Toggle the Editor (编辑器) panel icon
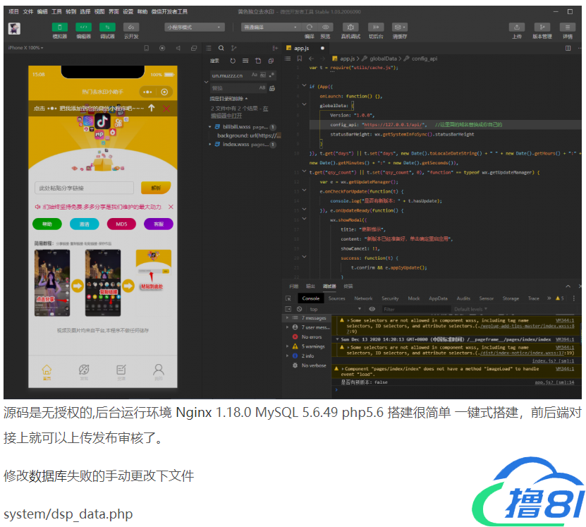 click(83, 27)
